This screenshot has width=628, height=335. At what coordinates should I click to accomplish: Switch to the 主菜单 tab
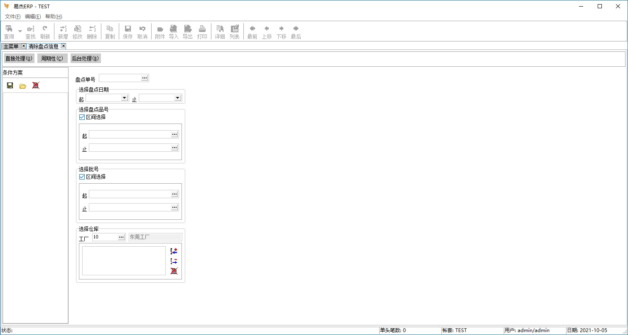pyautogui.click(x=11, y=46)
